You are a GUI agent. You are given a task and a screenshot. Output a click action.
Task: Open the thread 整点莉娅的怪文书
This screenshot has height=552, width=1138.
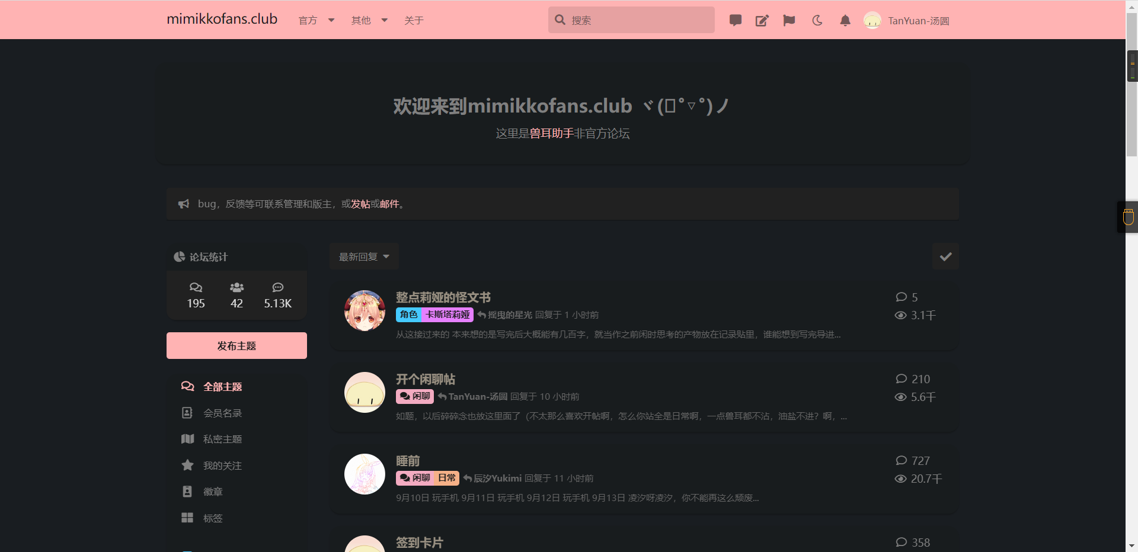point(443,297)
